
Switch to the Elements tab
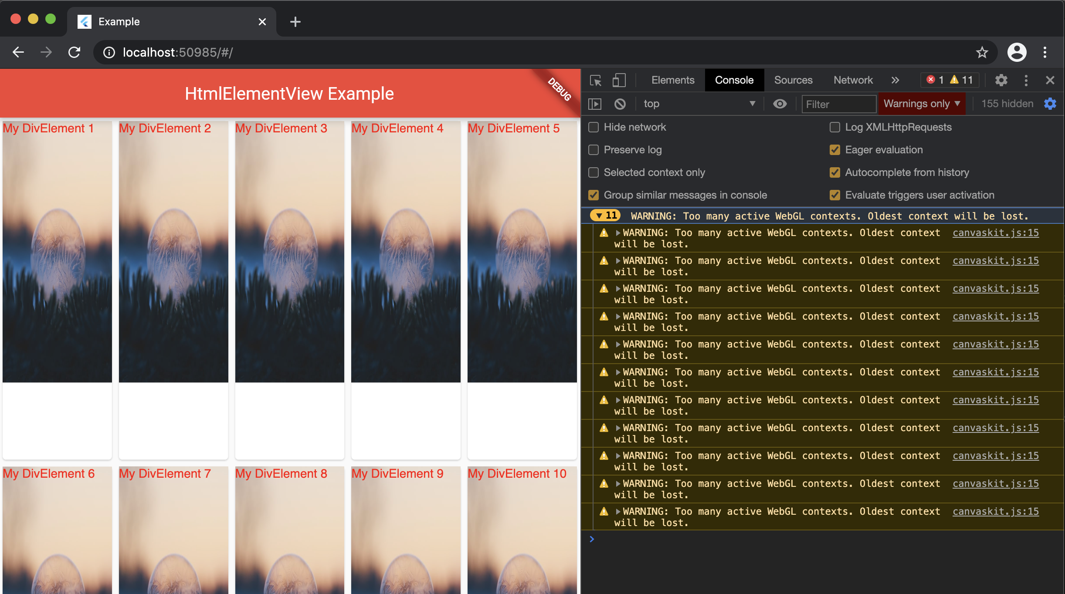click(x=672, y=80)
